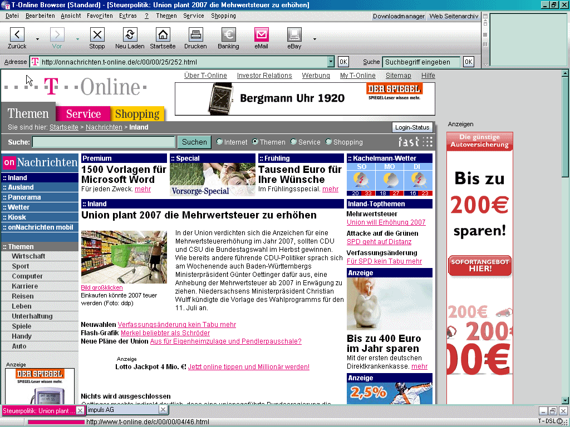Close the impuls AG tab
570x427 pixels.
tap(163, 410)
